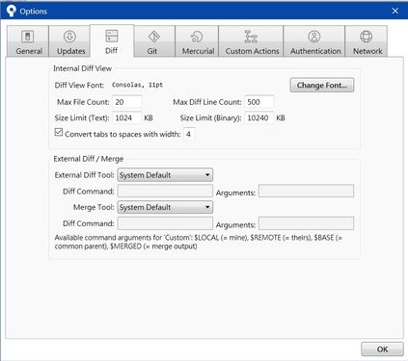
Task: Click the external Diff Command field below External Diff Tool
Action: pyautogui.click(x=165, y=191)
